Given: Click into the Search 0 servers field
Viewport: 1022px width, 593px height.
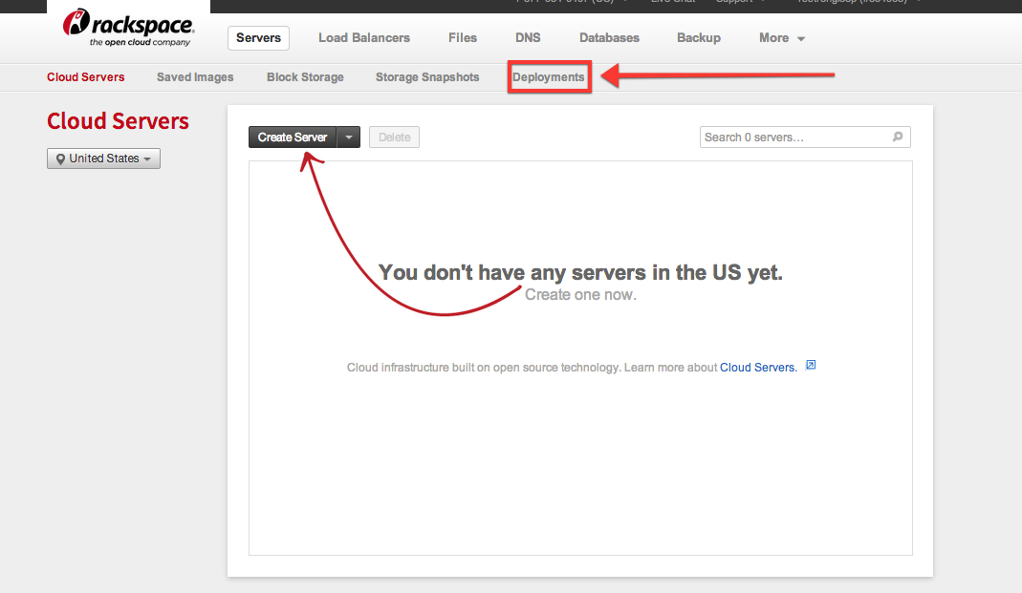Looking at the screenshot, I should [x=805, y=137].
